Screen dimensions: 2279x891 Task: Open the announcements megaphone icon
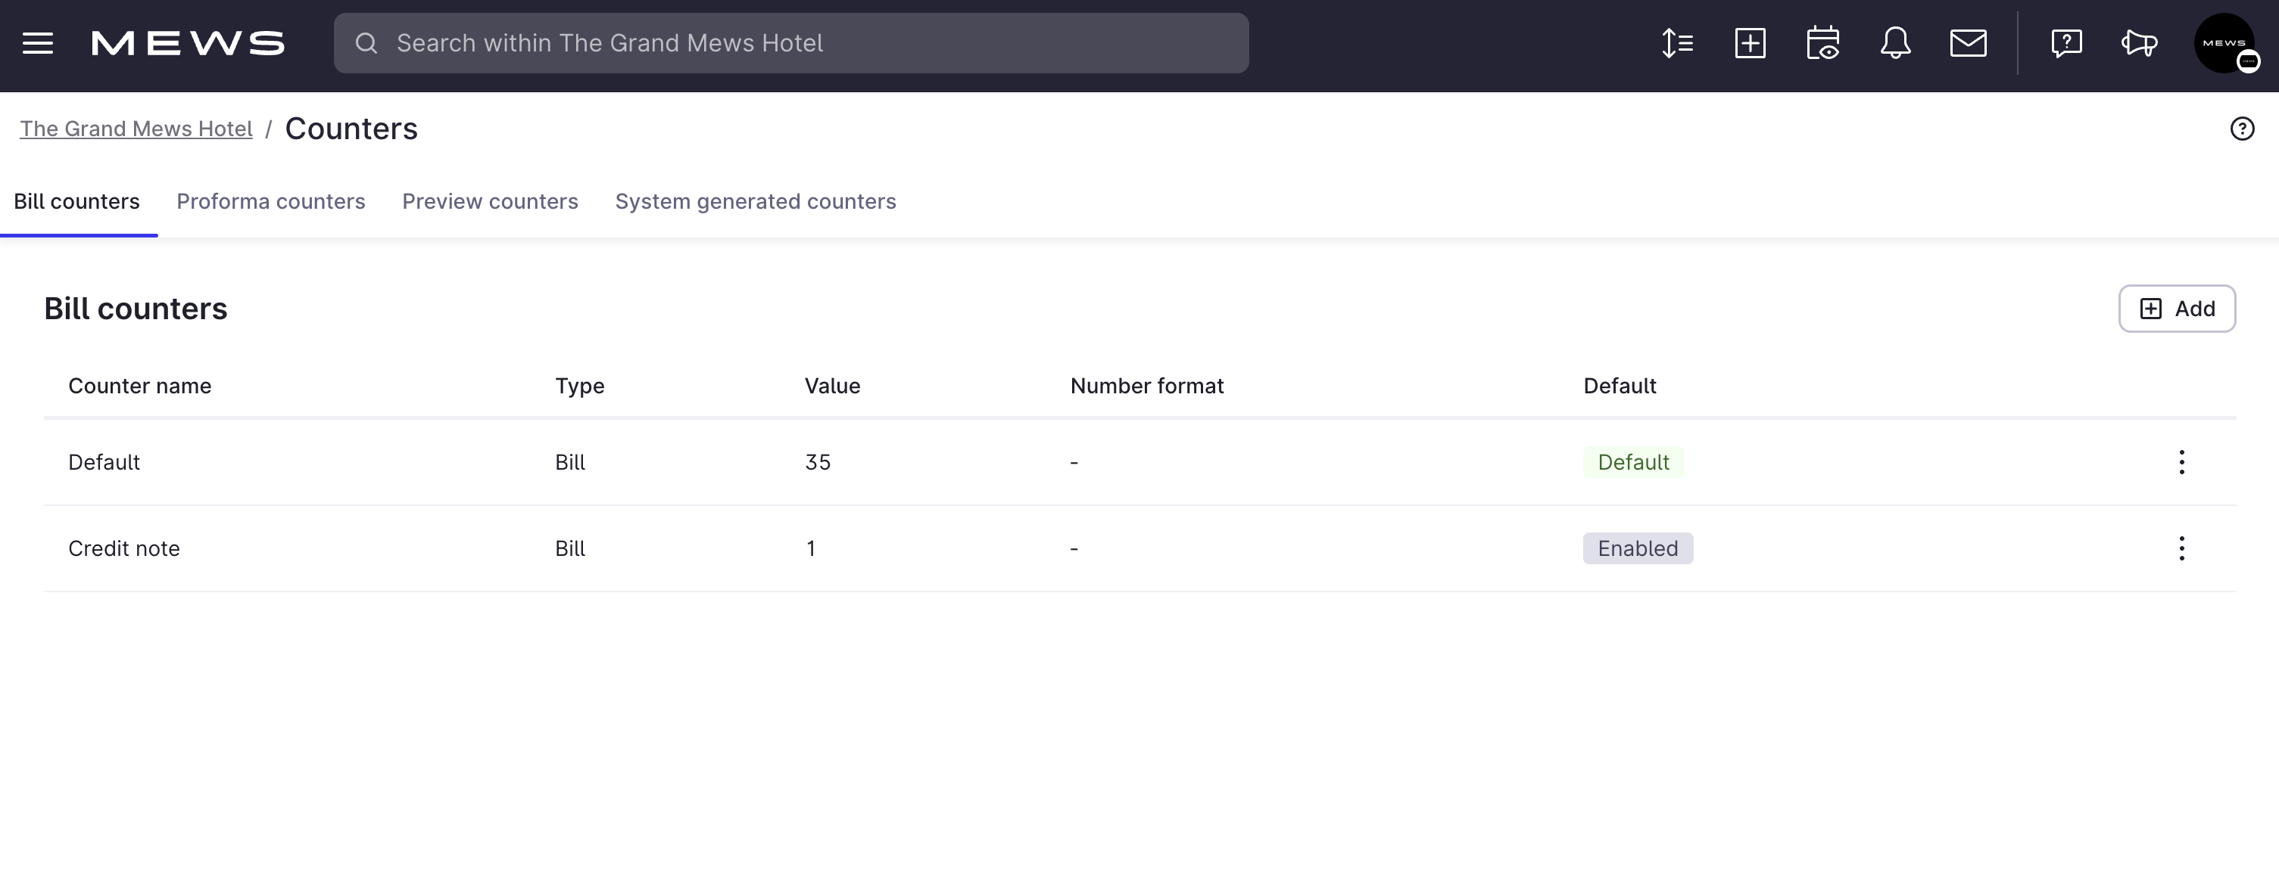[x=2139, y=43]
